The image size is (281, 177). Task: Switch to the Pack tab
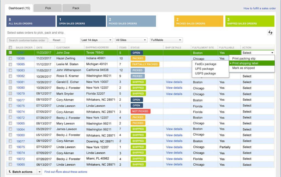click(76, 8)
